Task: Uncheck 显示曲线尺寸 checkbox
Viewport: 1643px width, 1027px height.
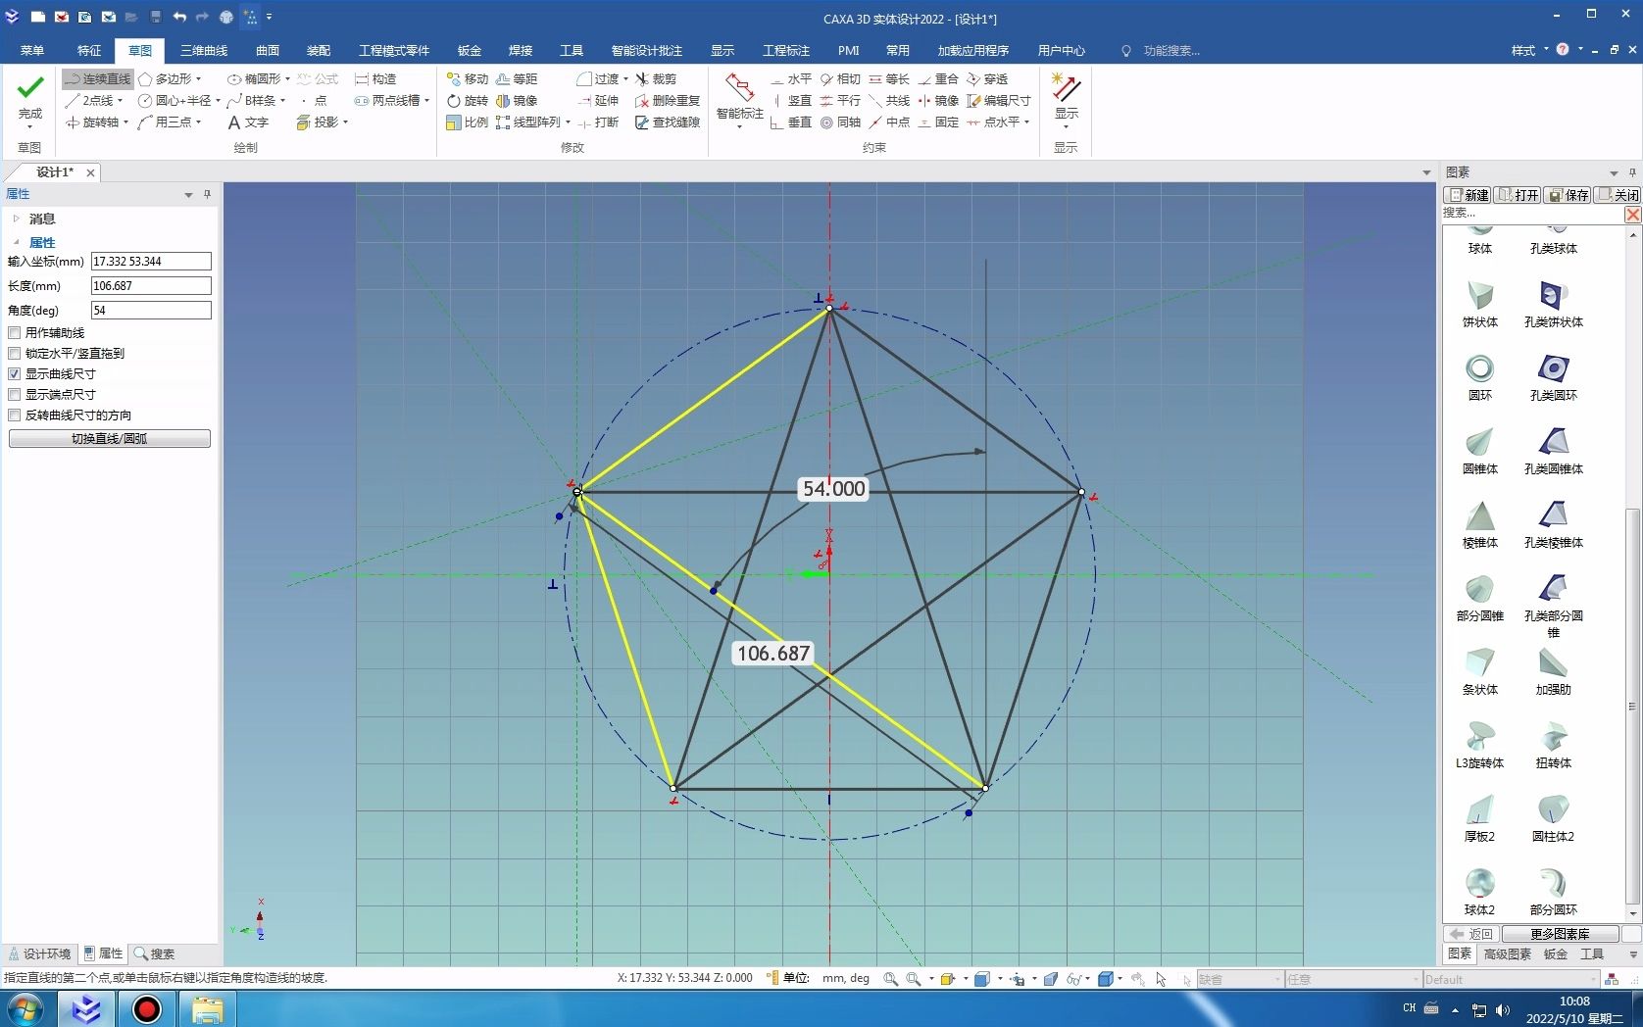Action: (x=15, y=373)
